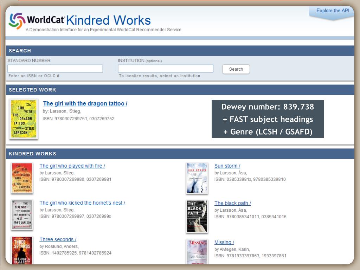Open The girl who played with fire link
This screenshot has height=270, width=360.
72,166
